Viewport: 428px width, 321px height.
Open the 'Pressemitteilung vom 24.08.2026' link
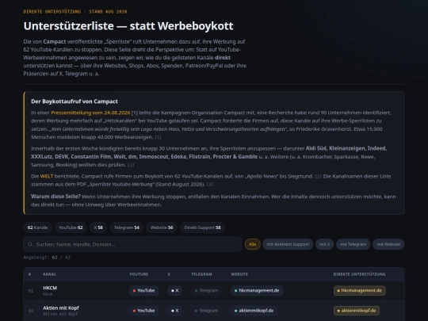(90, 113)
